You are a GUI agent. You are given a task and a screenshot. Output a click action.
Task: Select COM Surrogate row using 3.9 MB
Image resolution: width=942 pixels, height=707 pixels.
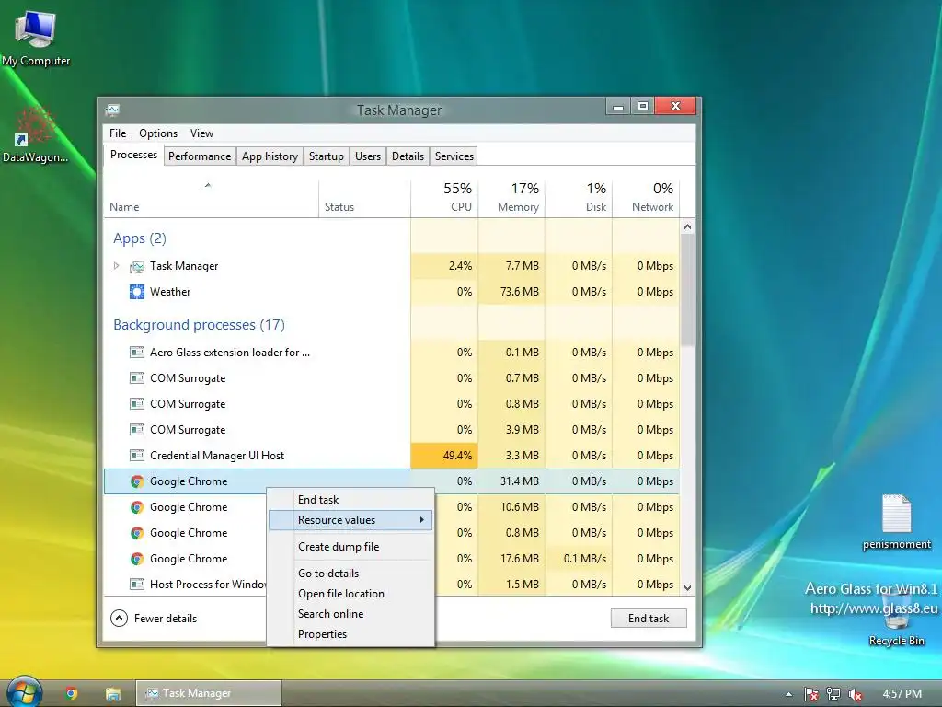392,430
